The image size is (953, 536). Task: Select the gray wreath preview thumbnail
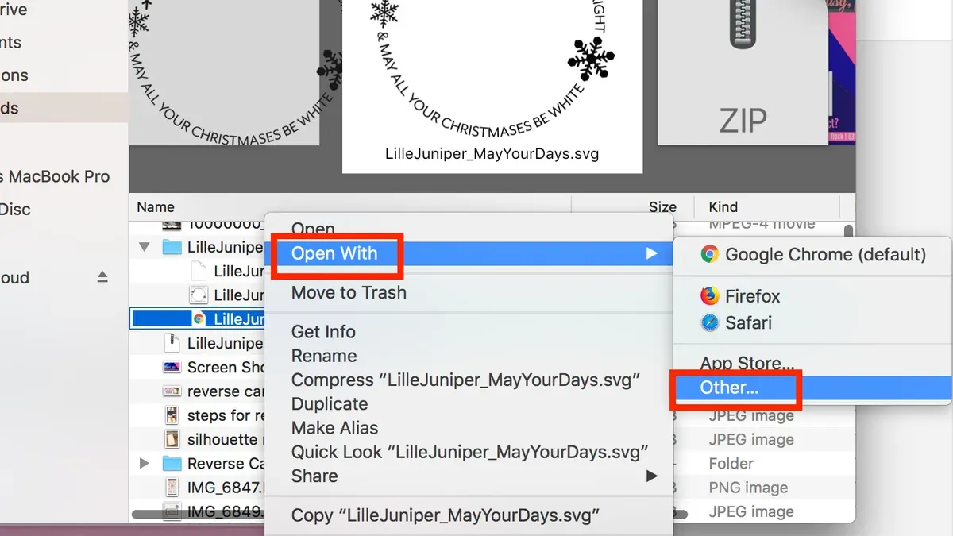coord(224,71)
